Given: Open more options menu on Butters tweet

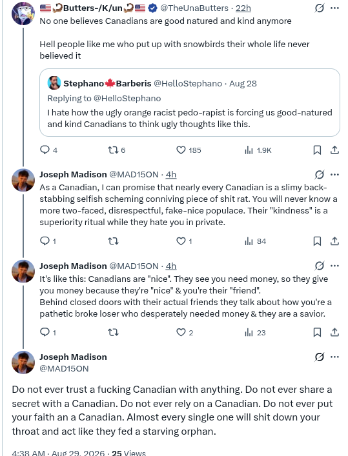Looking at the screenshot, I should pos(334,8).
